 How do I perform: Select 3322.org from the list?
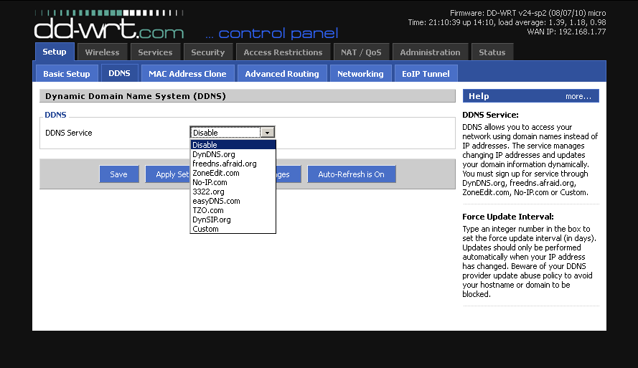[233, 192]
